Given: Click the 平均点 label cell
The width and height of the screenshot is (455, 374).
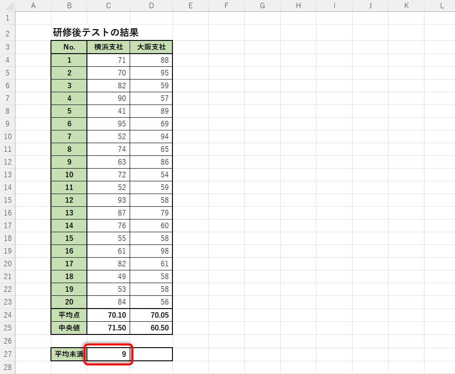Looking at the screenshot, I should tap(69, 315).
